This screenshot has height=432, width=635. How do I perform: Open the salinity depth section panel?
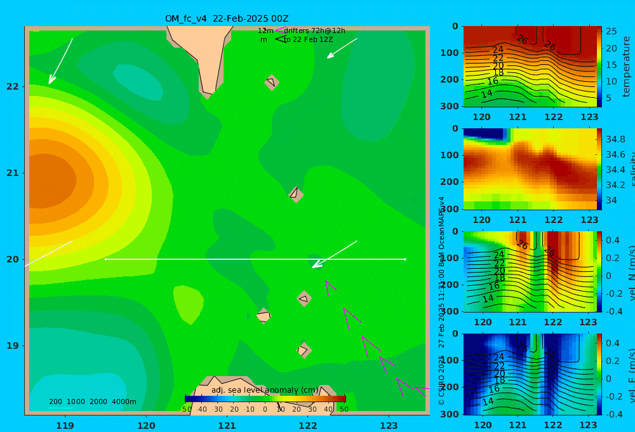click(530, 169)
